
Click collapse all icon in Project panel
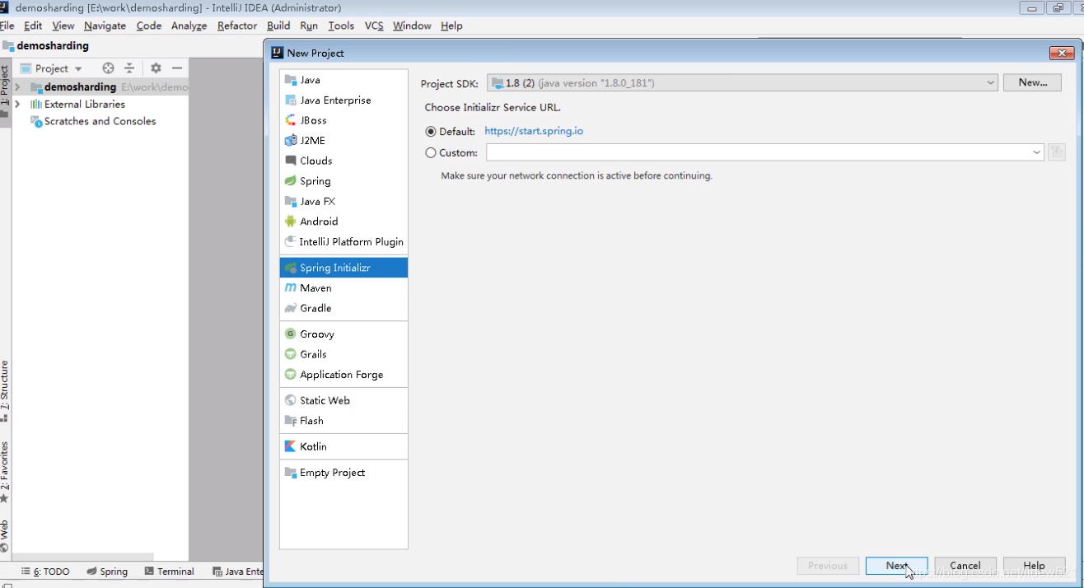(x=129, y=68)
